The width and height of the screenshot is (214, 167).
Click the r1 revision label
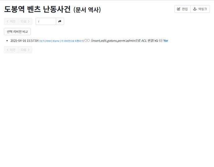pyautogui.click(x=156, y=41)
